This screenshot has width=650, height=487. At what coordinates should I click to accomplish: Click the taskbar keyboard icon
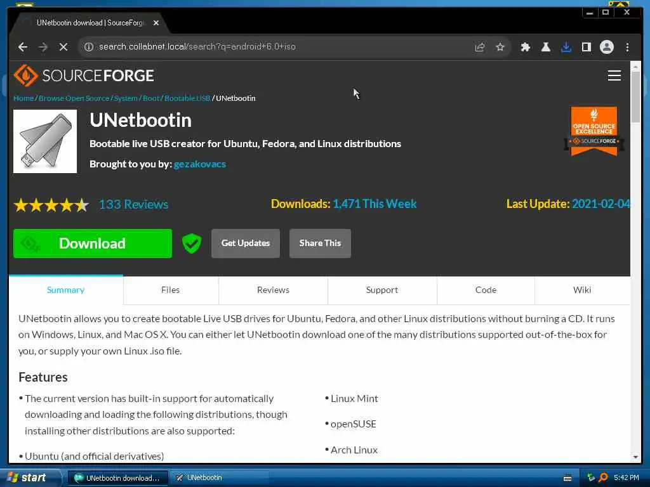(567, 478)
